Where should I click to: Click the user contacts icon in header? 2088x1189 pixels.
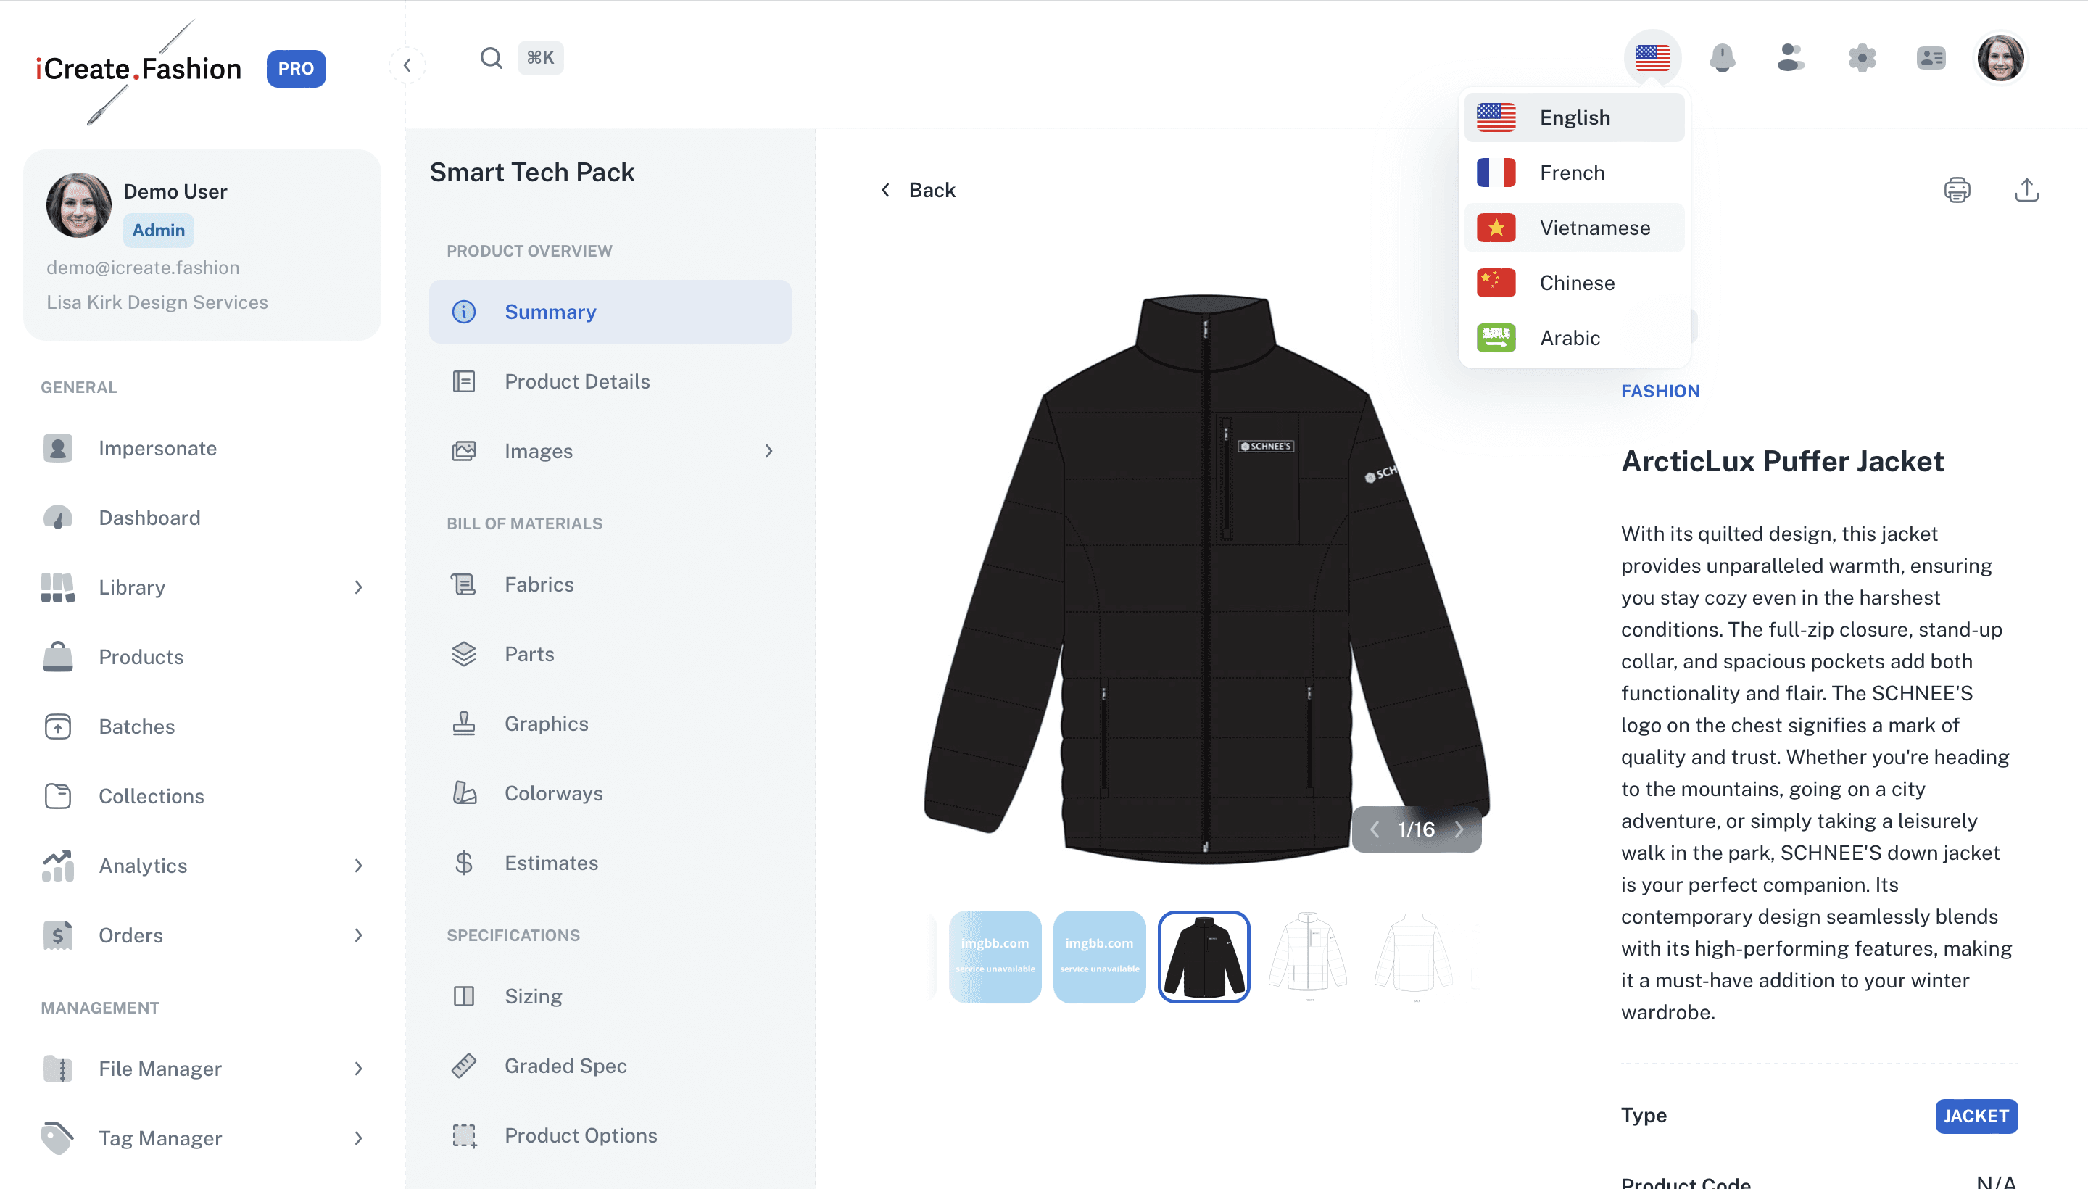point(1791,58)
